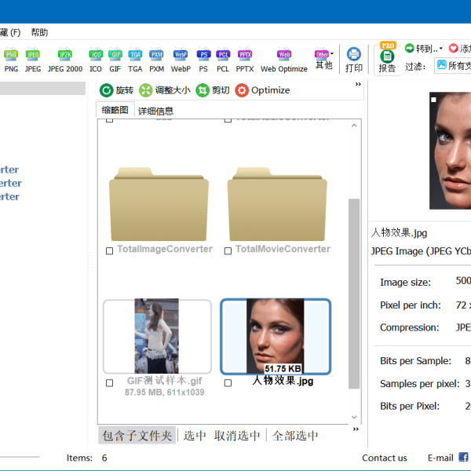Expand the edit toolbar overflow chevron
The image size is (471, 471).
(x=358, y=84)
